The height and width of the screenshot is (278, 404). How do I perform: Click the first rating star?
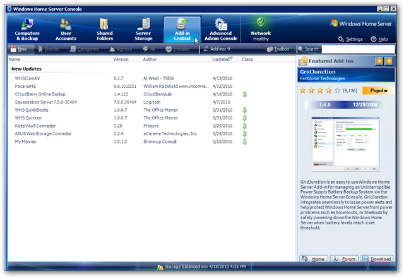303,90
